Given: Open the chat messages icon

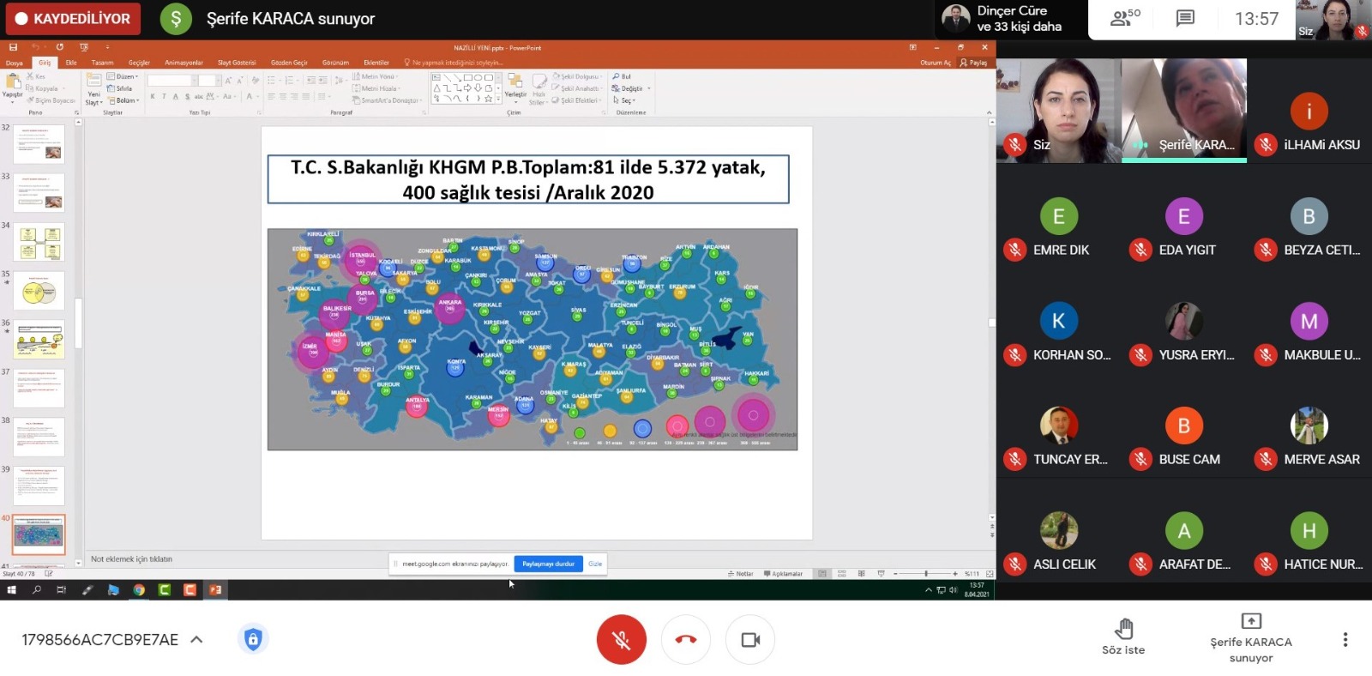Looking at the screenshot, I should (1185, 18).
